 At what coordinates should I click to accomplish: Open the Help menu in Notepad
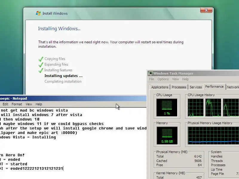point(39,104)
